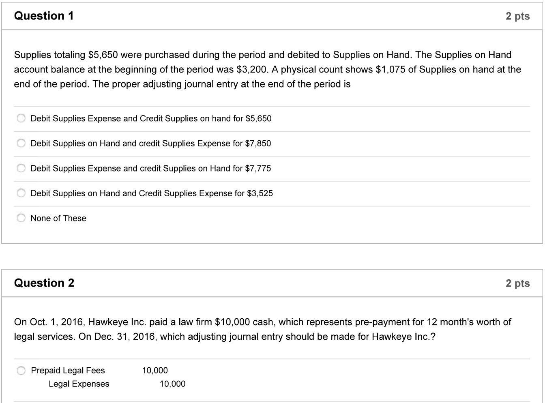Click the answer text ending in $7,775
Screen dimensions: 545x403
tap(150, 168)
